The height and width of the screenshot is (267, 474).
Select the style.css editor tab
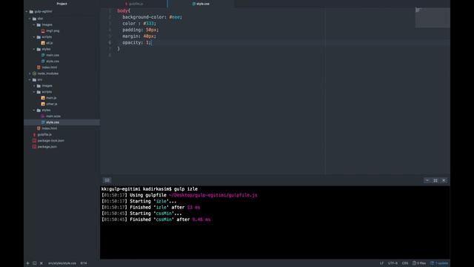coord(201,4)
